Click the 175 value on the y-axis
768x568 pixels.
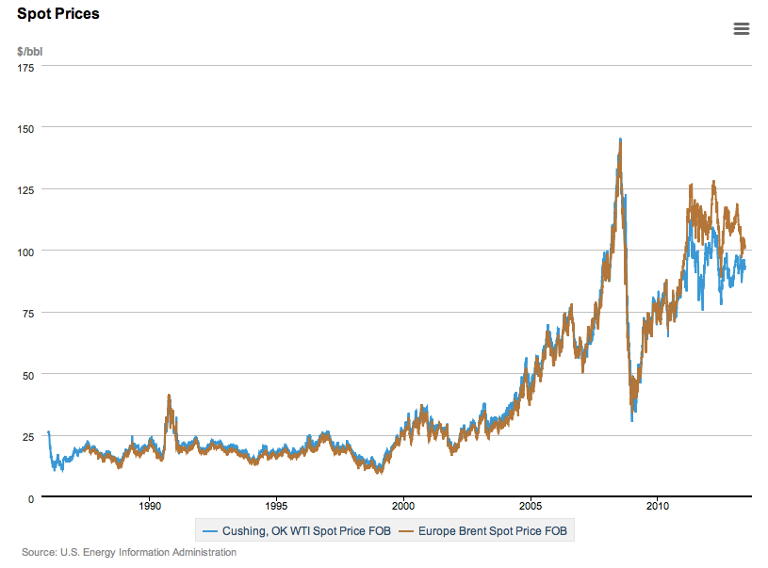[x=25, y=67]
